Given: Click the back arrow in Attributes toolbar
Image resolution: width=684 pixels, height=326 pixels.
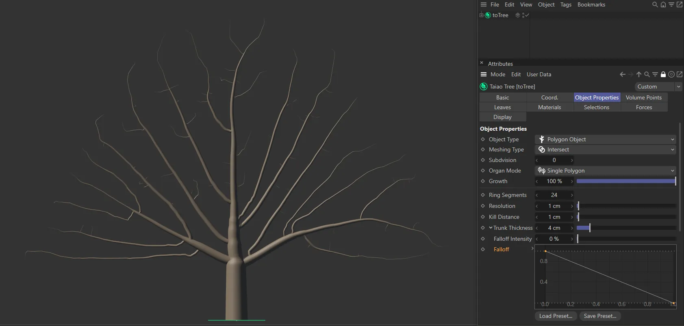Looking at the screenshot, I should (622, 74).
